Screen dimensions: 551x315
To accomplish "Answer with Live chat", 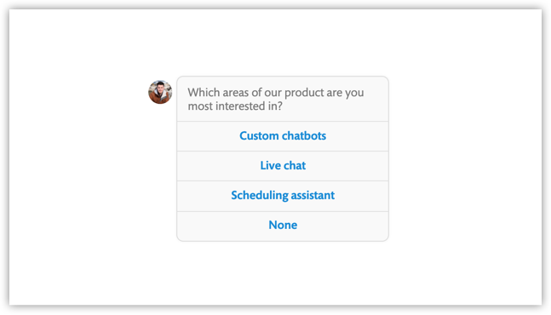I will (283, 166).
